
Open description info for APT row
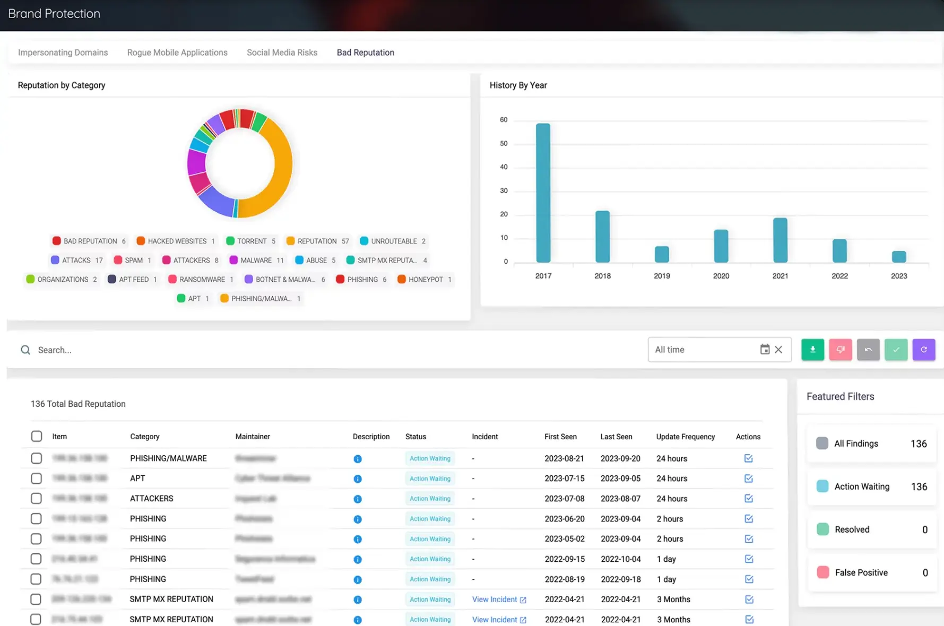(x=358, y=479)
